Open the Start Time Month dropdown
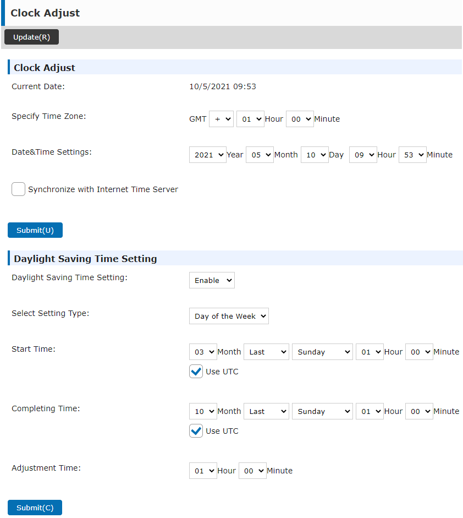 pos(203,352)
